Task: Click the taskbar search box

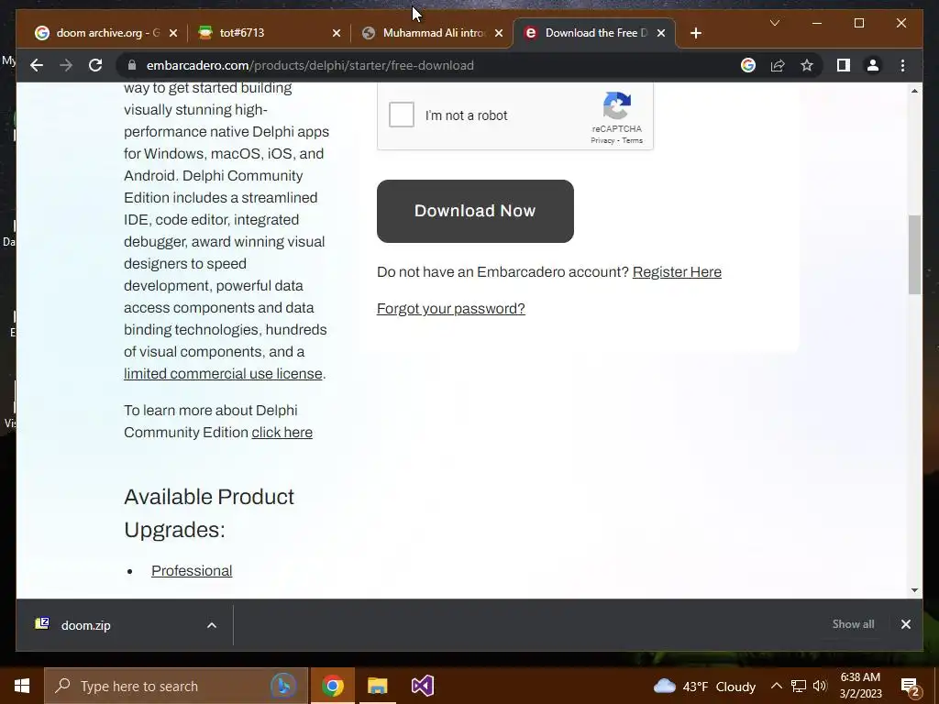Action: 176,686
